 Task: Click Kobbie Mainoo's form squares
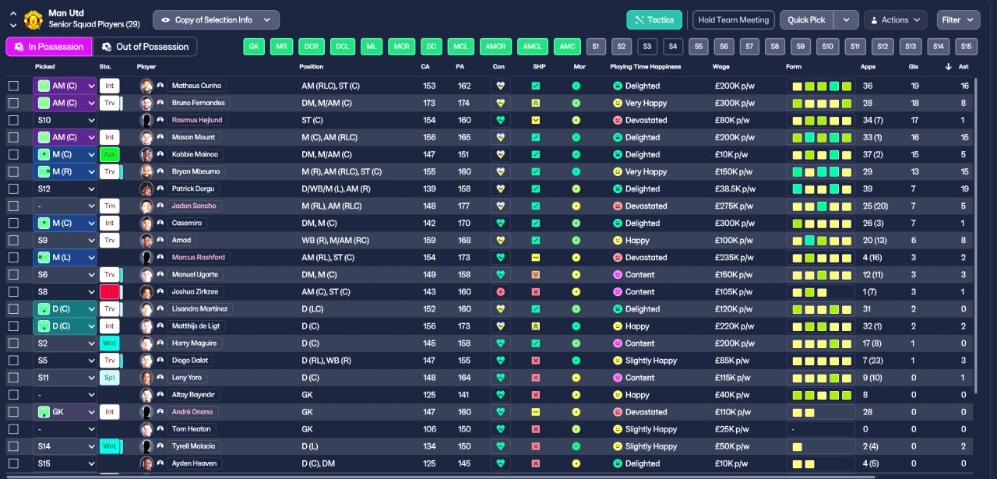pyautogui.click(x=821, y=154)
